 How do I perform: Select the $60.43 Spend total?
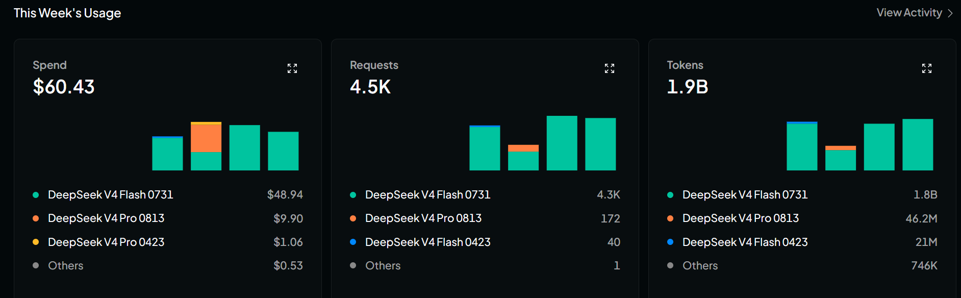point(64,87)
